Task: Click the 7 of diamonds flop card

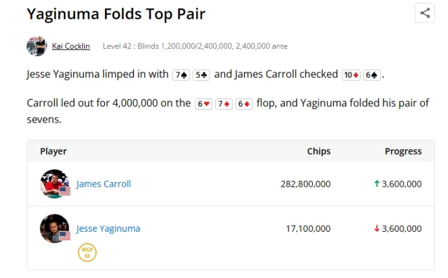Action: click(x=224, y=103)
